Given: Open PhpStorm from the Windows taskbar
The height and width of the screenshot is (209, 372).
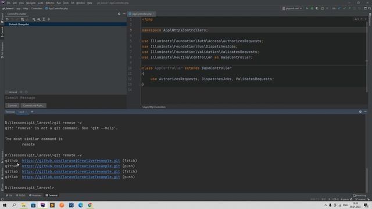Looking at the screenshot, I should point(42,205).
